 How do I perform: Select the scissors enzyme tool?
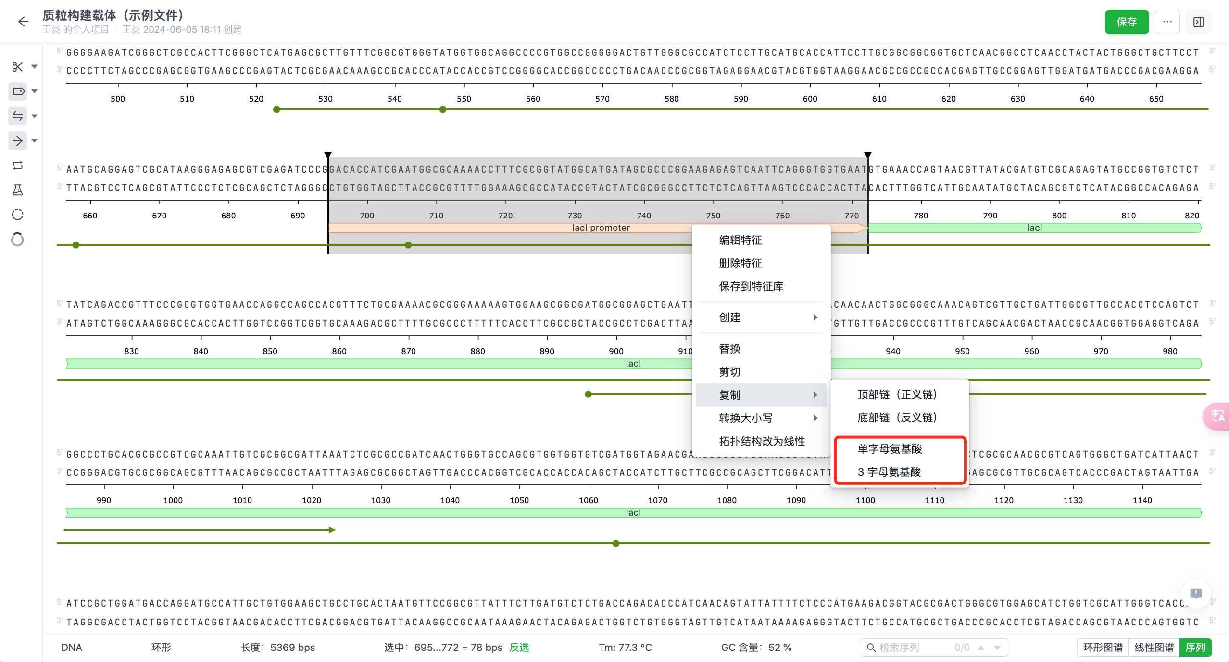point(18,66)
